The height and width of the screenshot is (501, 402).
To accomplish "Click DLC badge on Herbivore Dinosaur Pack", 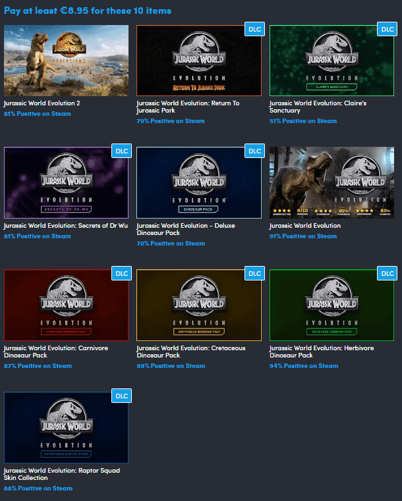I will [x=388, y=273].
